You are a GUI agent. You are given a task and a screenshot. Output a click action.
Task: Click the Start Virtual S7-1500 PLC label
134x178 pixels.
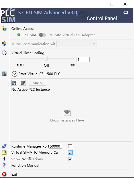click(x=39, y=74)
